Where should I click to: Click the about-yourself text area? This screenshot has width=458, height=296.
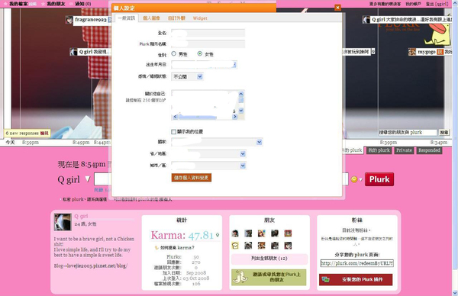pos(205,102)
